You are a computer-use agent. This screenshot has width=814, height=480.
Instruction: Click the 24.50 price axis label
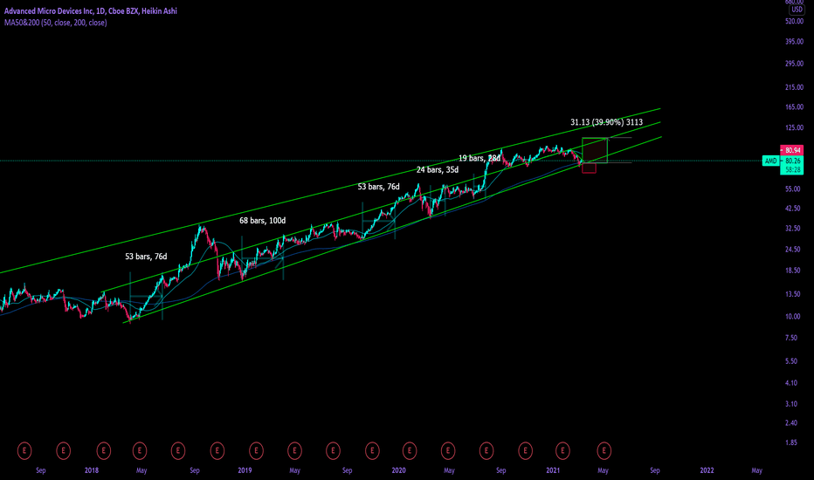793,250
